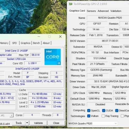The width and height of the screenshot is (129, 129).
Task: Click the GP107 GPU field
Action: pos(97,23)
